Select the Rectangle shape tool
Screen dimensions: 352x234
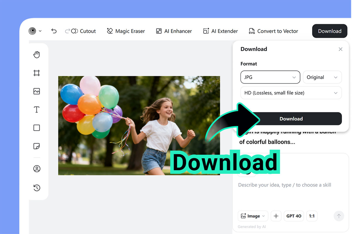pyautogui.click(x=37, y=128)
